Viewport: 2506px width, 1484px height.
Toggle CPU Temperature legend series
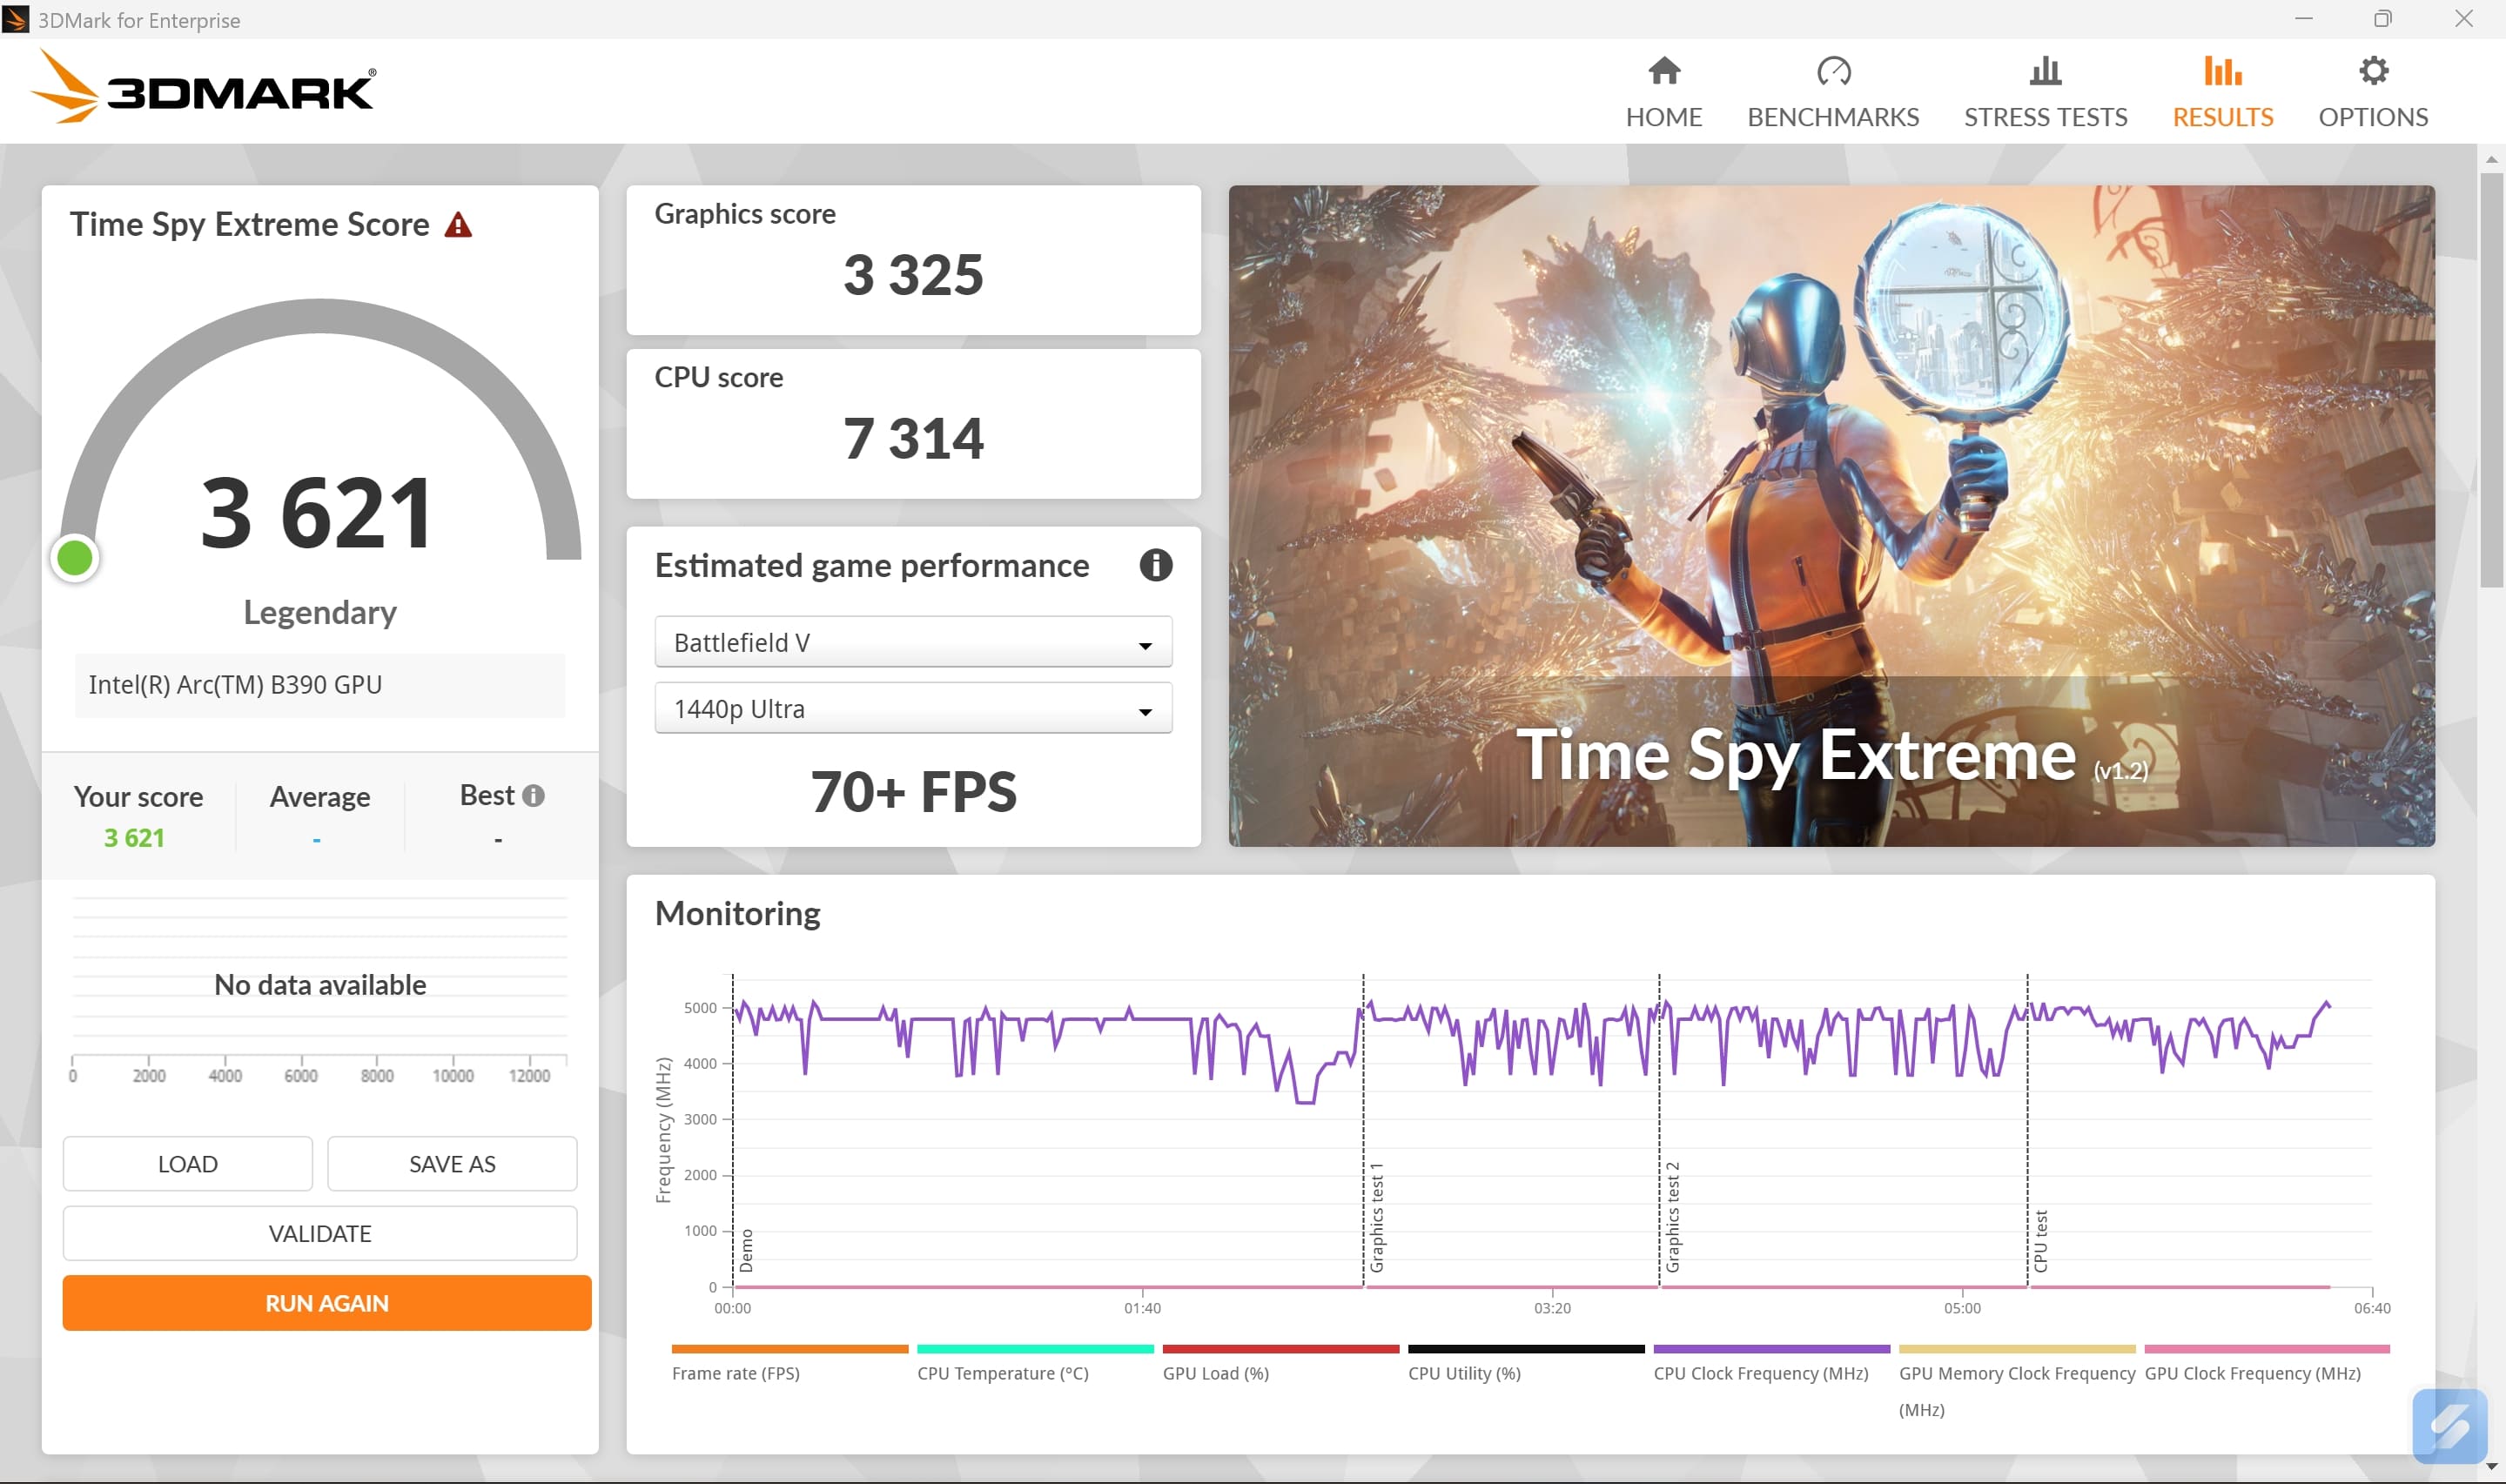point(1002,1372)
